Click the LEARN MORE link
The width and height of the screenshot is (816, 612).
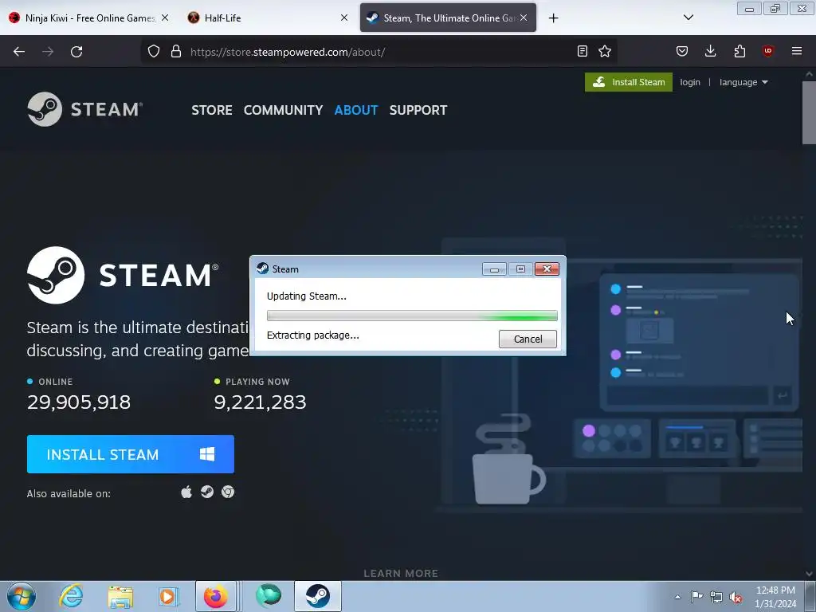coord(401,573)
